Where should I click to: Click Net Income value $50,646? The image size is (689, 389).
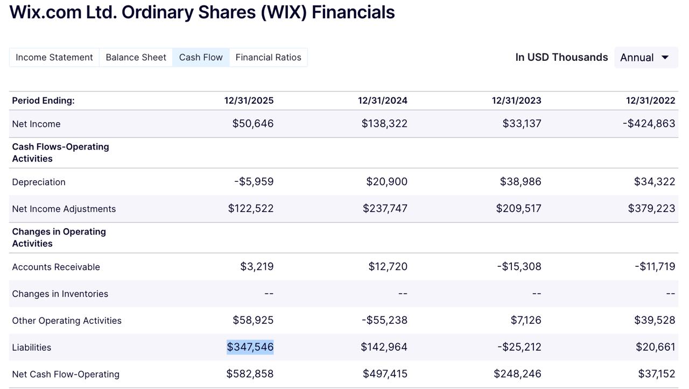coord(253,124)
